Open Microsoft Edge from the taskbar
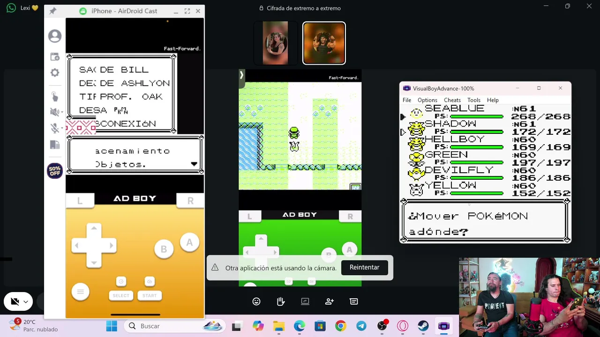600x337 pixels. pos(299,326)
